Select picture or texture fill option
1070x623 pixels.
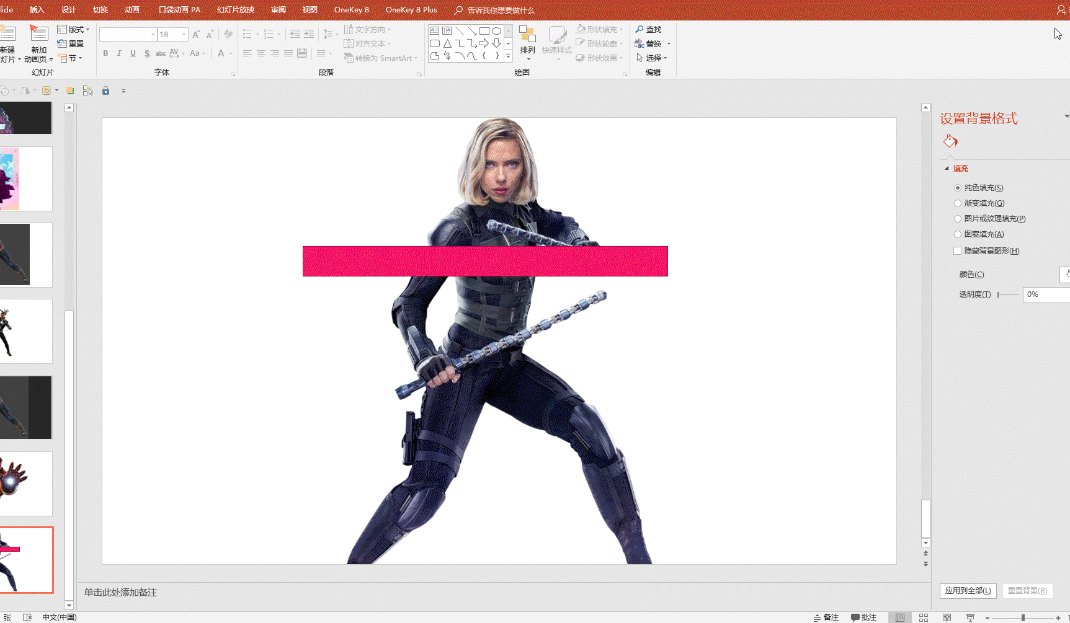tap(958, 219)
